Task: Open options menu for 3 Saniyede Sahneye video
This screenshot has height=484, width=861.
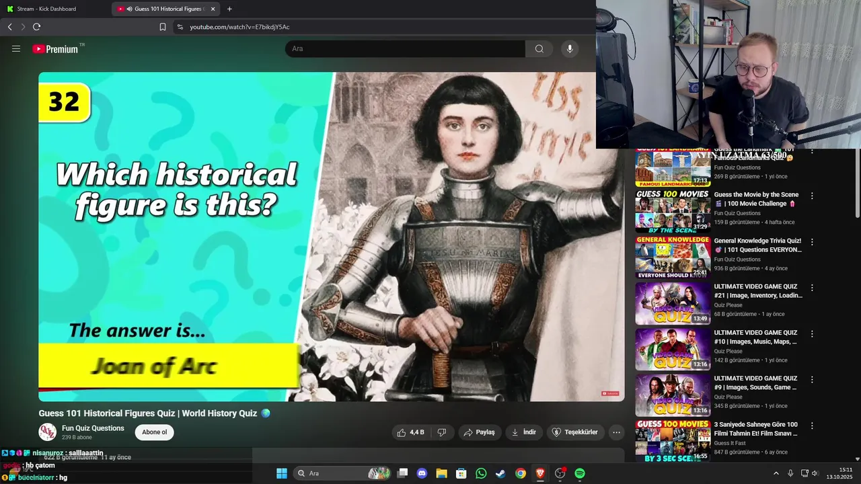Action: pyautogui.click(x=812, y=426)
